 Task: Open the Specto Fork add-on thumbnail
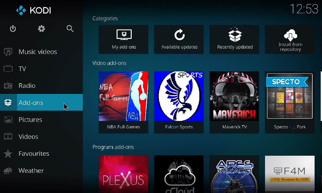pos(290,96)
